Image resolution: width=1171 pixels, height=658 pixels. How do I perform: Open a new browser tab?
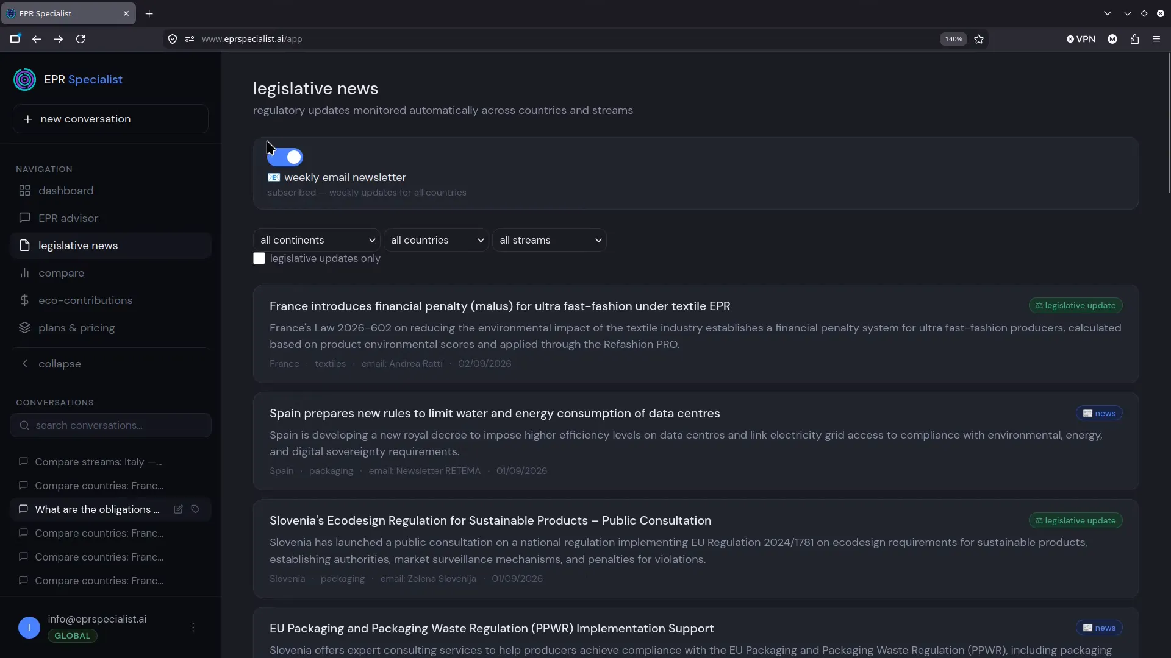click(149, 13)
